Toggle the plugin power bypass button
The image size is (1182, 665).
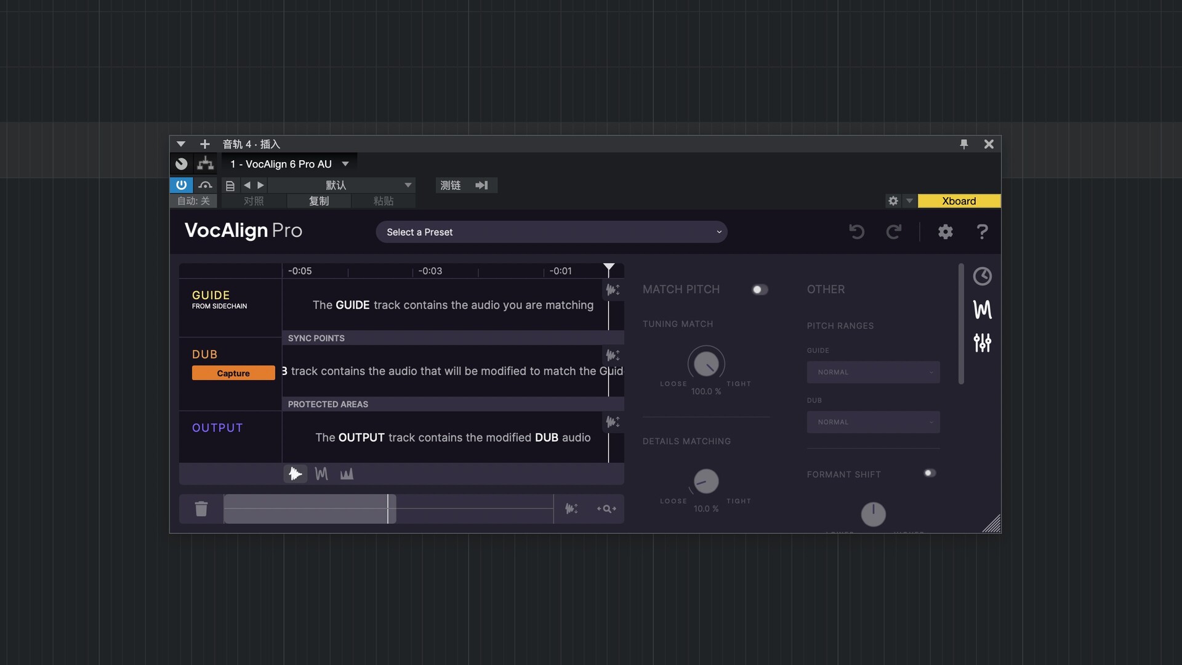click(181, 185)
